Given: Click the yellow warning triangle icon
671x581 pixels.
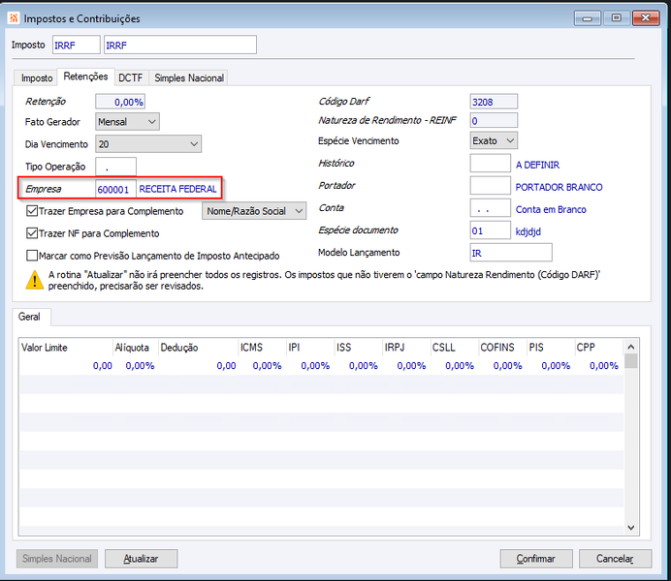Looking at the screenshot, I should point(34,280).
